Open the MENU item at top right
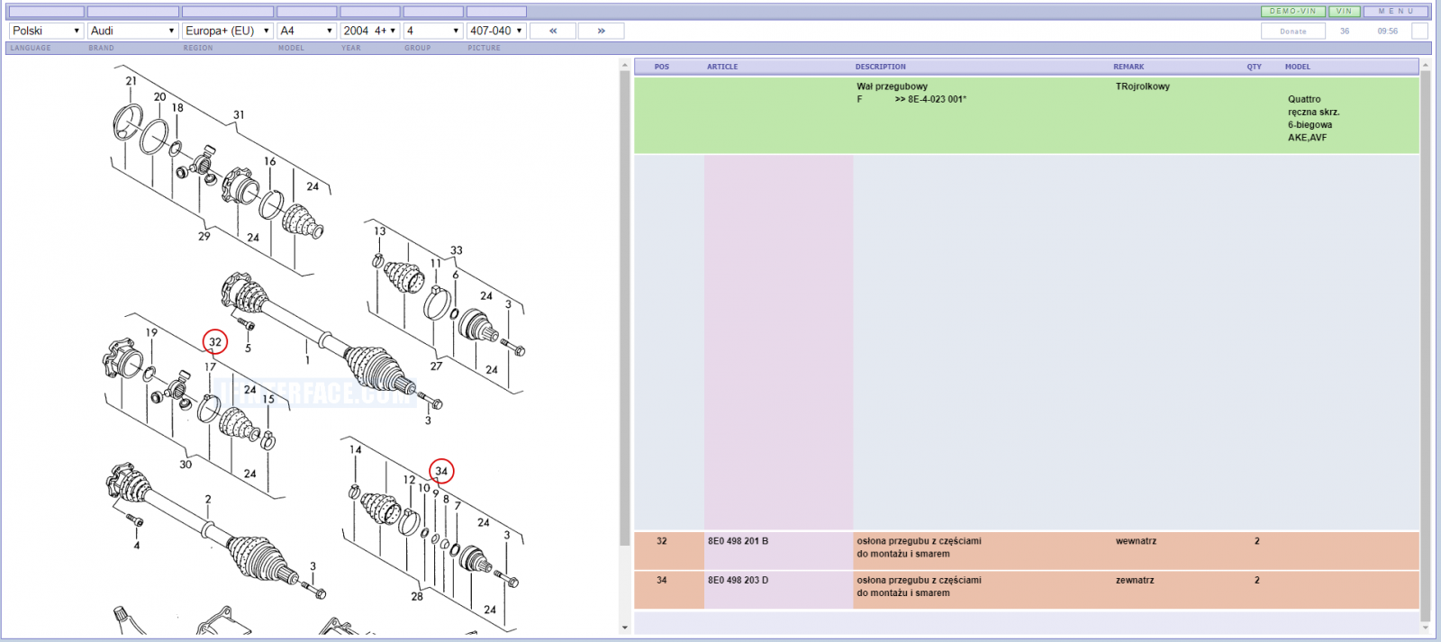The width and height of the screenshot is (1441, 642). tap(1396, 12)
